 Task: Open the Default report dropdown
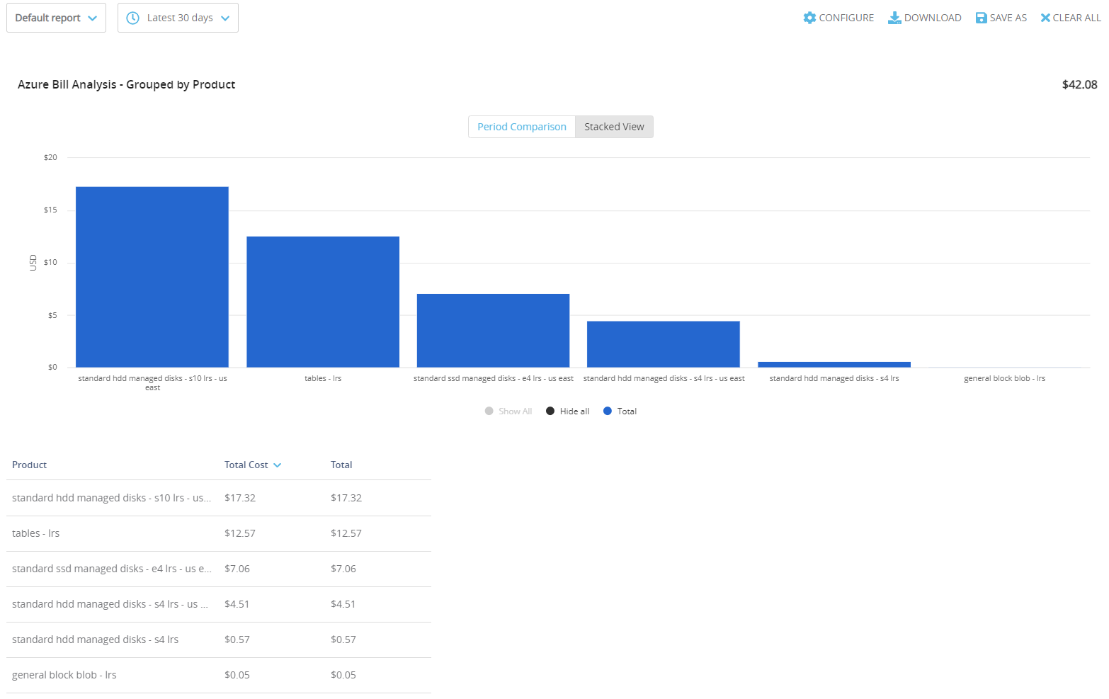pos(56,18)
